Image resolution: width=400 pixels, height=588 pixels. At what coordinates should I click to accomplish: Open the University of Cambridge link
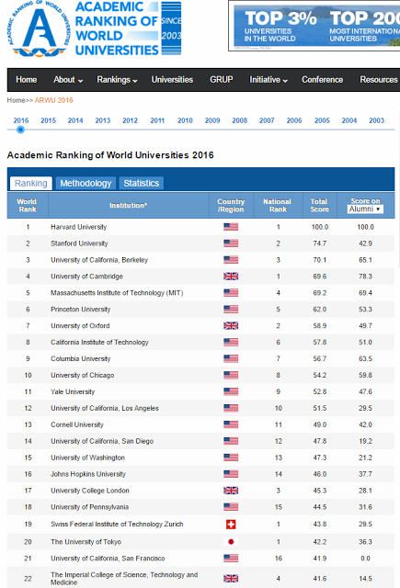point(86,277)
